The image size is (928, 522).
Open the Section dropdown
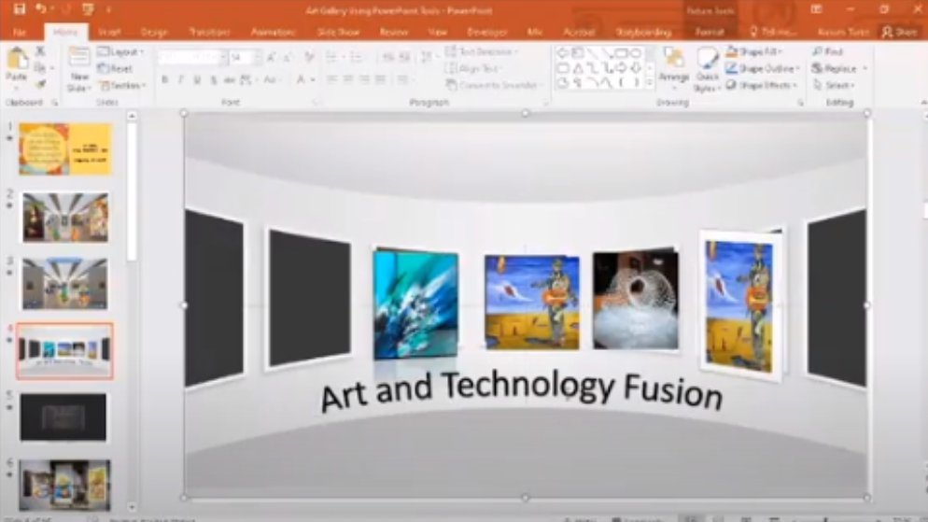click(x=122, y=85)
